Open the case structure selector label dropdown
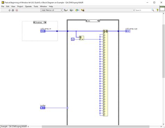Image resolution: width=165 pixels, height=128 pixels. (93, 21)
